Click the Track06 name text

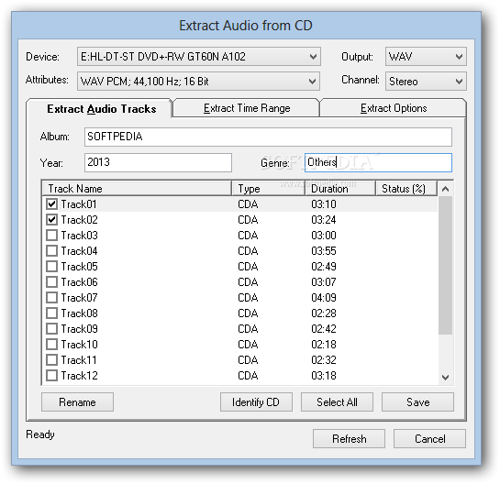(80, 282)
